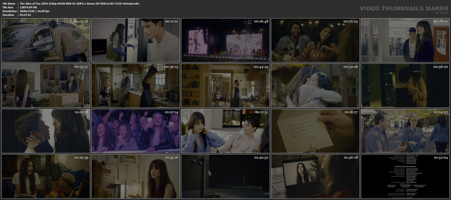
Task: Click the file name text ending in Vietsub.mkv
Action: tap(79, 4)
